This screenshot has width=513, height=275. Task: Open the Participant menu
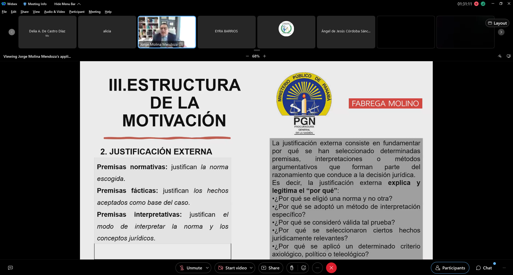[77, 12]
